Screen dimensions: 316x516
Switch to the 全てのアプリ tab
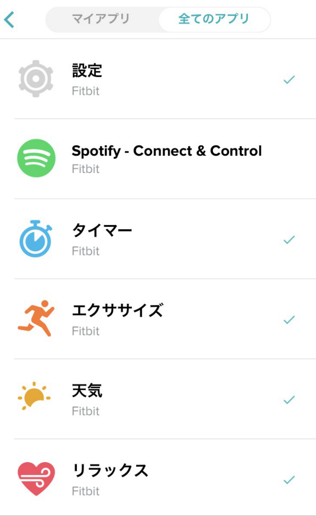[214, 19]
